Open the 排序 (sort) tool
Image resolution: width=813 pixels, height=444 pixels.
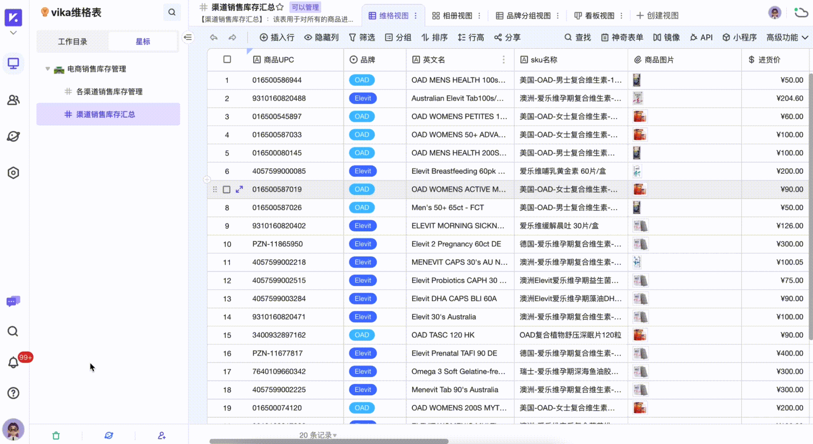[x=434, y=37]
